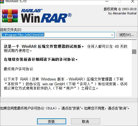Click the WinRAR title bar app icon
The height and width of the screenshot is (126, 138).
(x=2, y=1)
